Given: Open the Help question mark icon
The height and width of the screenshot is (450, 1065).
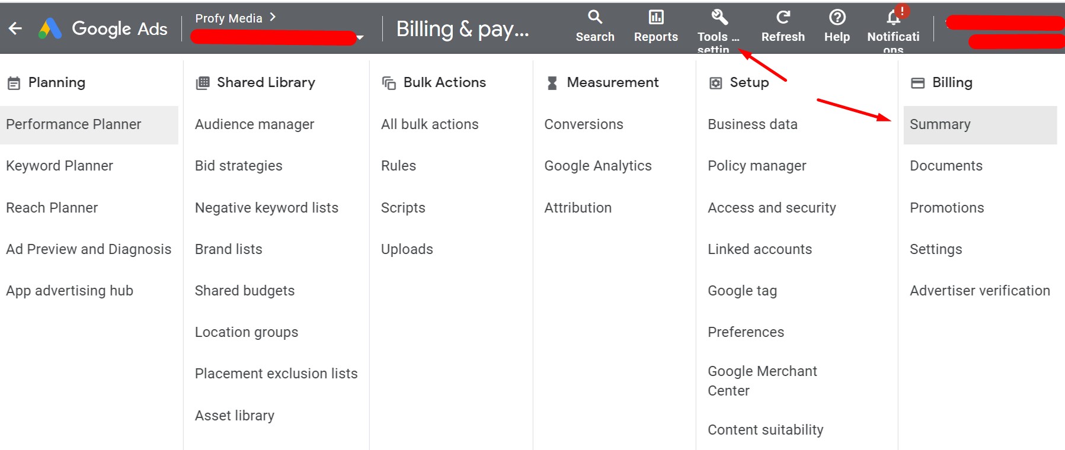Looking at the screenshot, I should (x=837, y=17).
